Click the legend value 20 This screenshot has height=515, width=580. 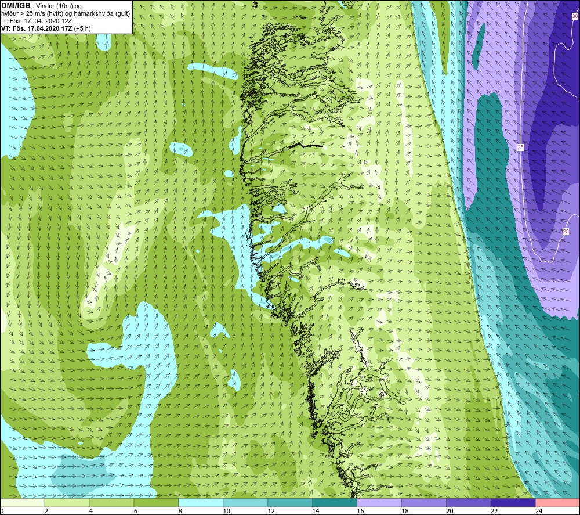pyautogui.click(x=450, y=511)
